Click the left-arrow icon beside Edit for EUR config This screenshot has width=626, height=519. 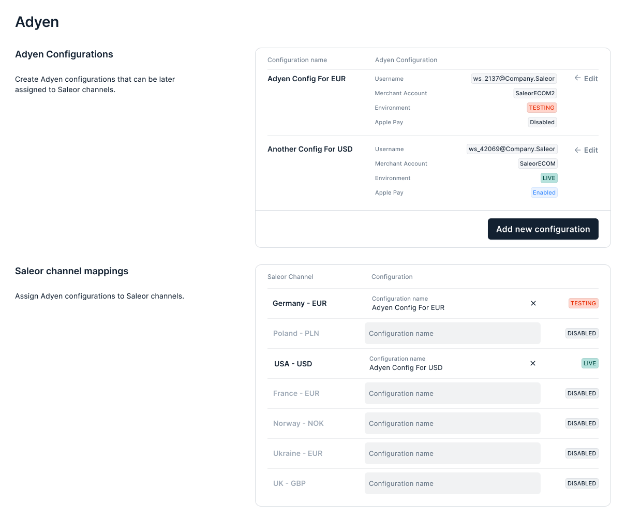[577, 79]
